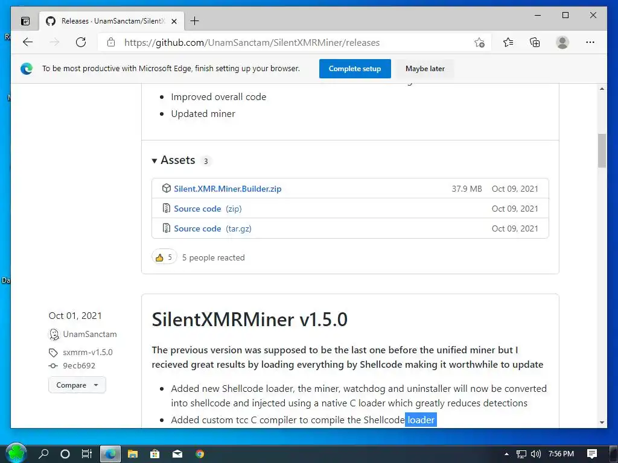The image size is (618, 463).
Task: Open the clock showing 7:56 PM
Action: (561, 454)
